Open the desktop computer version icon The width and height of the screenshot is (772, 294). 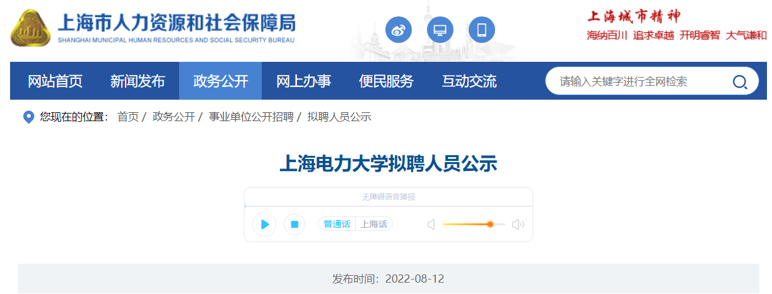(x=440, y=30)
